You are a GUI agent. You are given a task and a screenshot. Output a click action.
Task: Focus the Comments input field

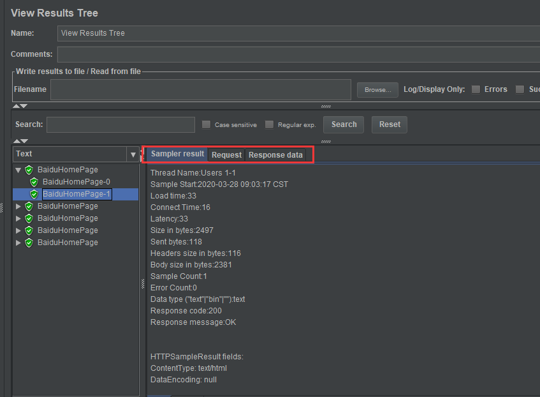click(x=298, y=54)
